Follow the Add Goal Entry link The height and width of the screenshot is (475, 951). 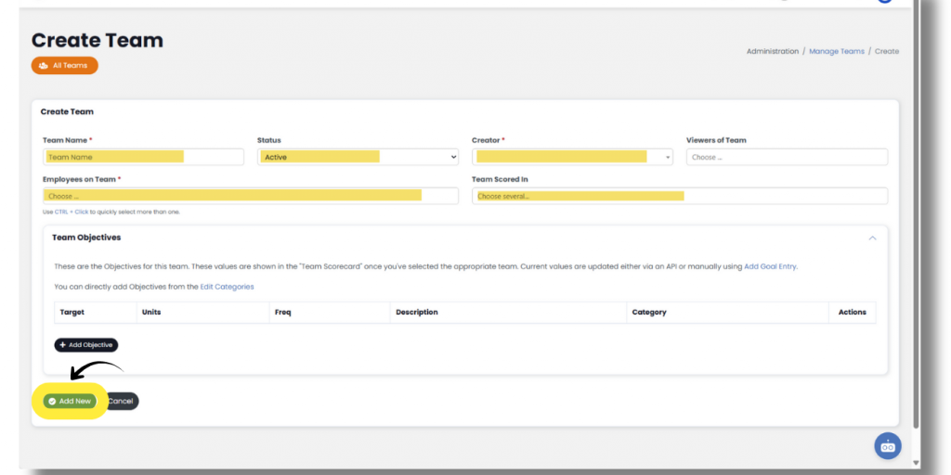[770, 266]
